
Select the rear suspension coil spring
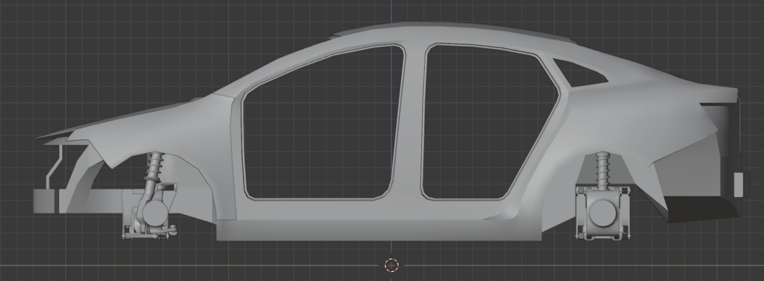[x=603, y=170]
